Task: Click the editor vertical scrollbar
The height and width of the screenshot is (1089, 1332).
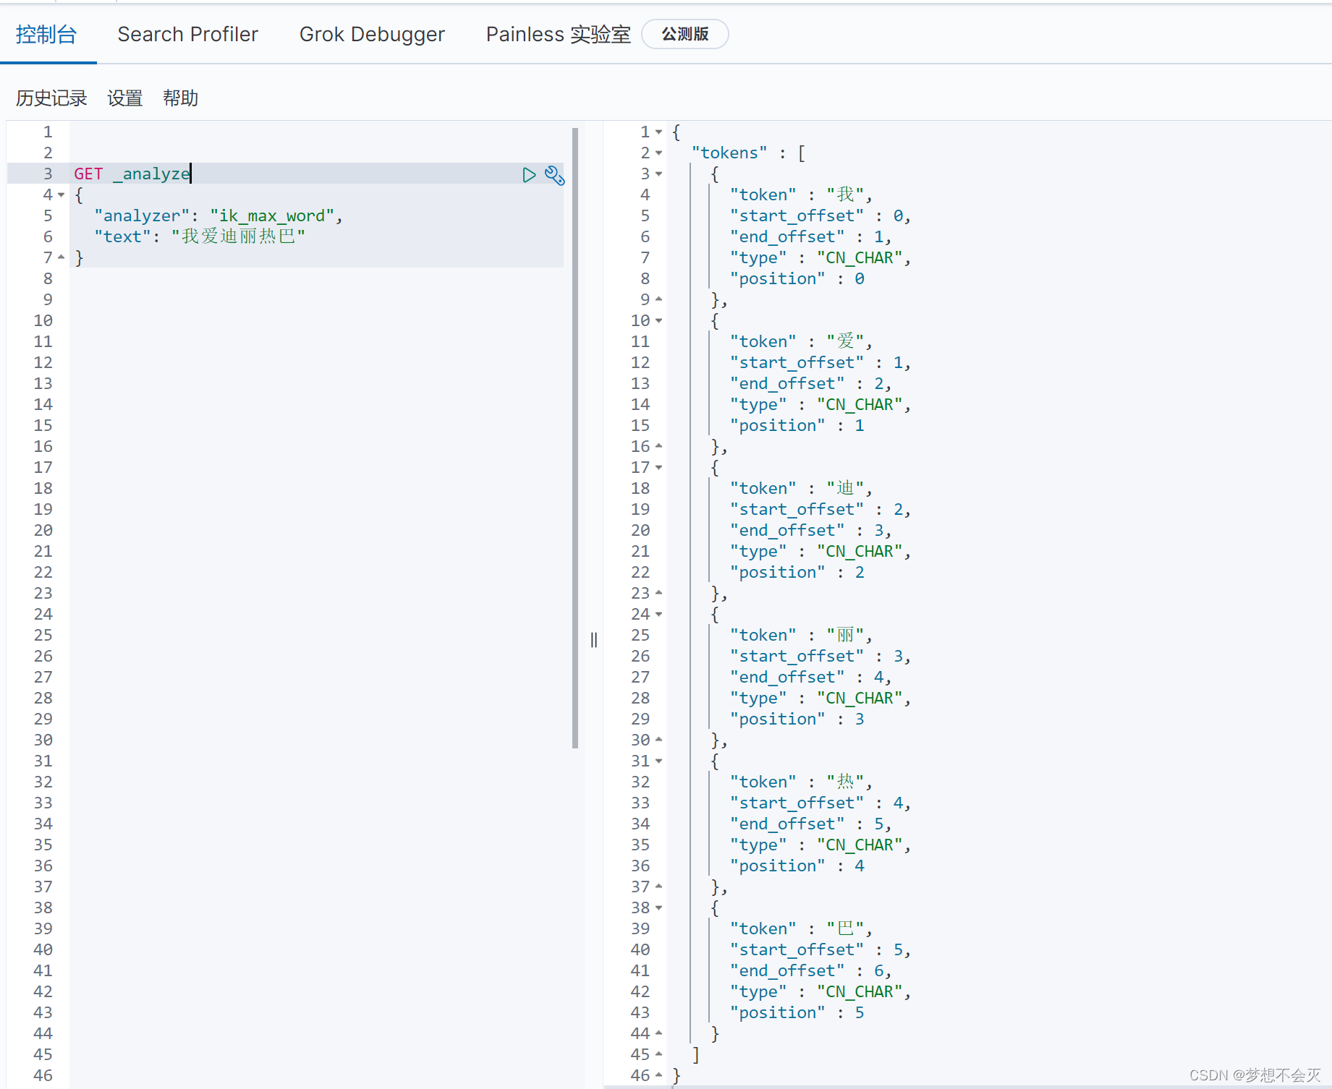Action: pos(575,438)
